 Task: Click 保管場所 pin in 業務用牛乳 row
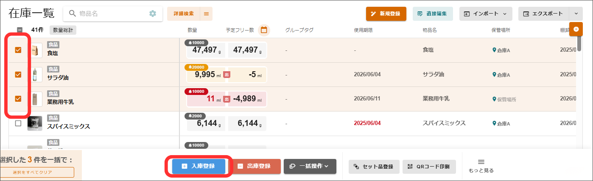pyautogui.click(x=494, y=99)
